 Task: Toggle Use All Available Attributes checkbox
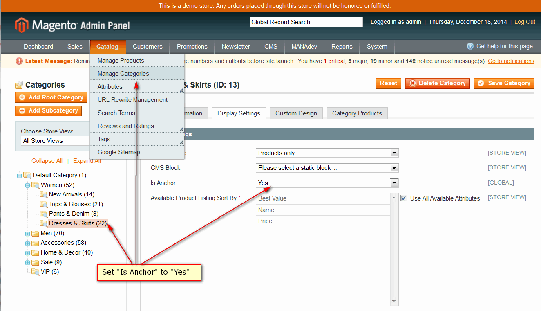coord(404,198)
